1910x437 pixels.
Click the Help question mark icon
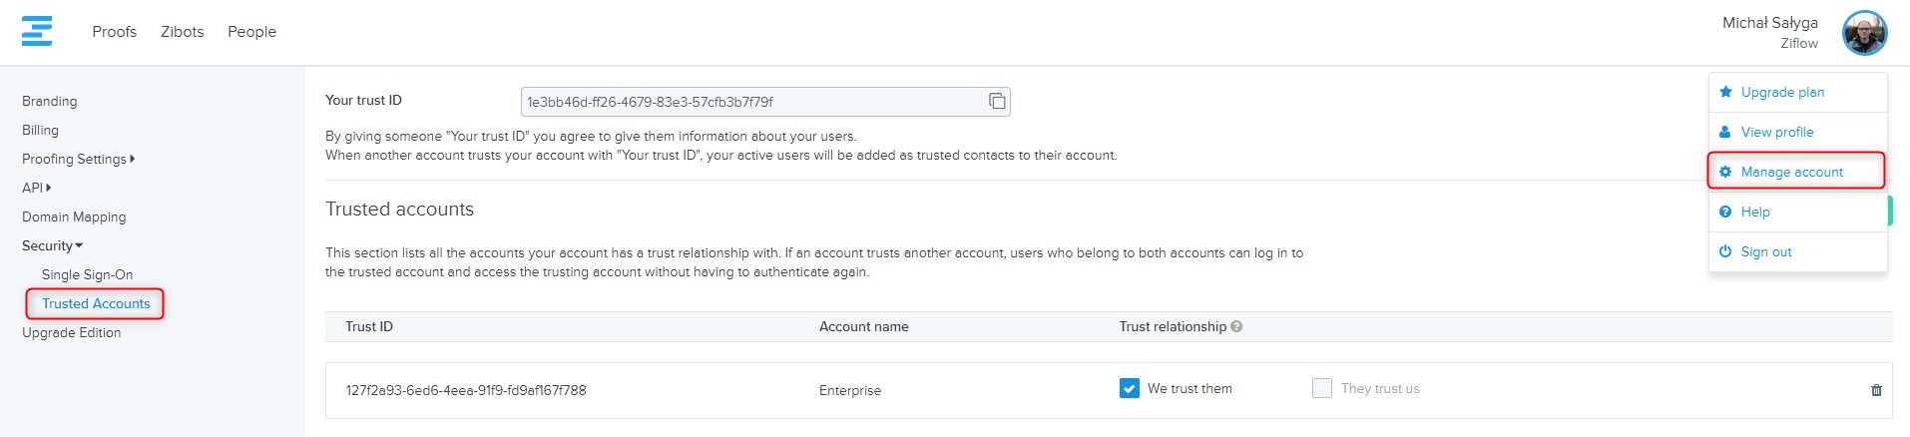(1725, 212)
